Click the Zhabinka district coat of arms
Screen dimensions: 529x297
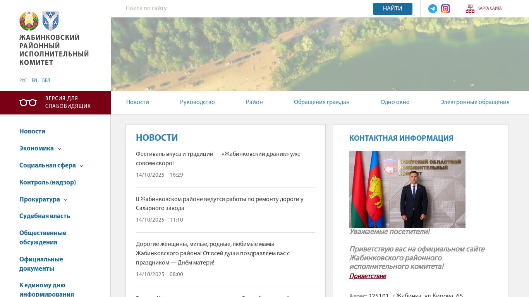(x=50, y=21)
